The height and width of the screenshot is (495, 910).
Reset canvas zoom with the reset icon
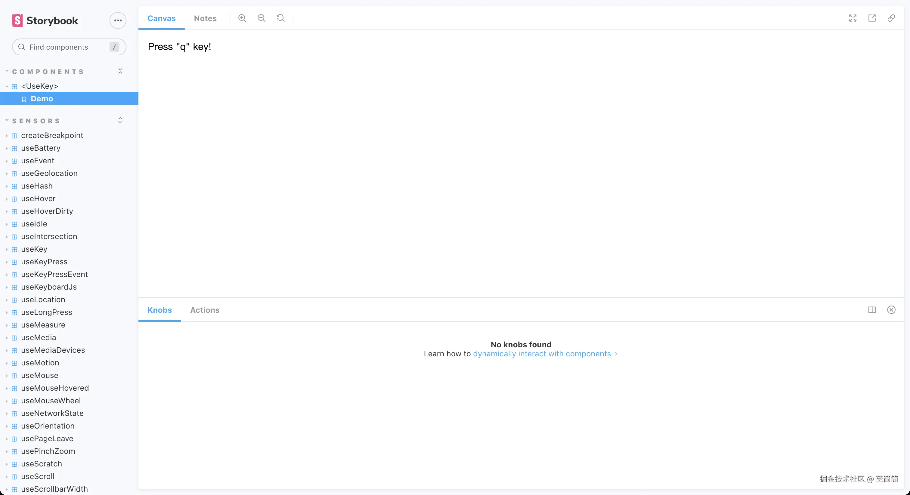pyautogui.click(x=280, y=18)
